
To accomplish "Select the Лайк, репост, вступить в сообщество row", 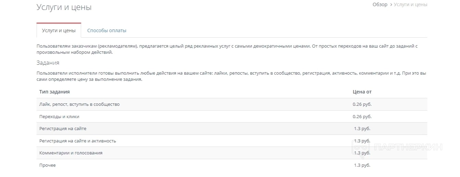I will pos(80,104).
